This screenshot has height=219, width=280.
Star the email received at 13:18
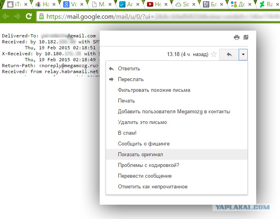214,55
